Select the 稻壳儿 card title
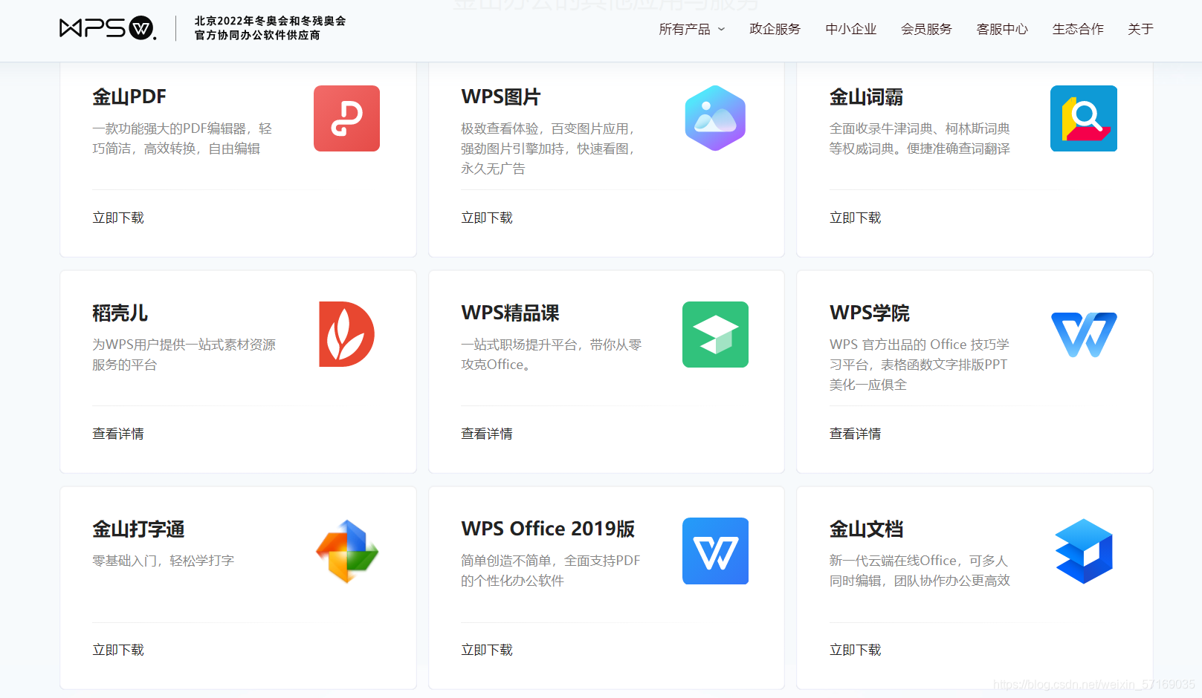Screen dimensions: 1202x698 pyautogui.click(x=120, y=313)
